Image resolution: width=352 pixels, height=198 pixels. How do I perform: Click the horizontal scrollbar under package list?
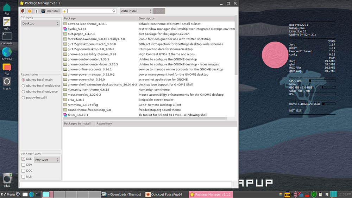[x=145, y=118]
